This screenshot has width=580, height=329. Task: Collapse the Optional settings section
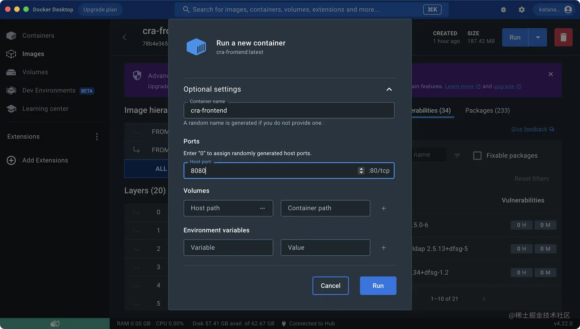pyautogui.click(x=389, y=89)
